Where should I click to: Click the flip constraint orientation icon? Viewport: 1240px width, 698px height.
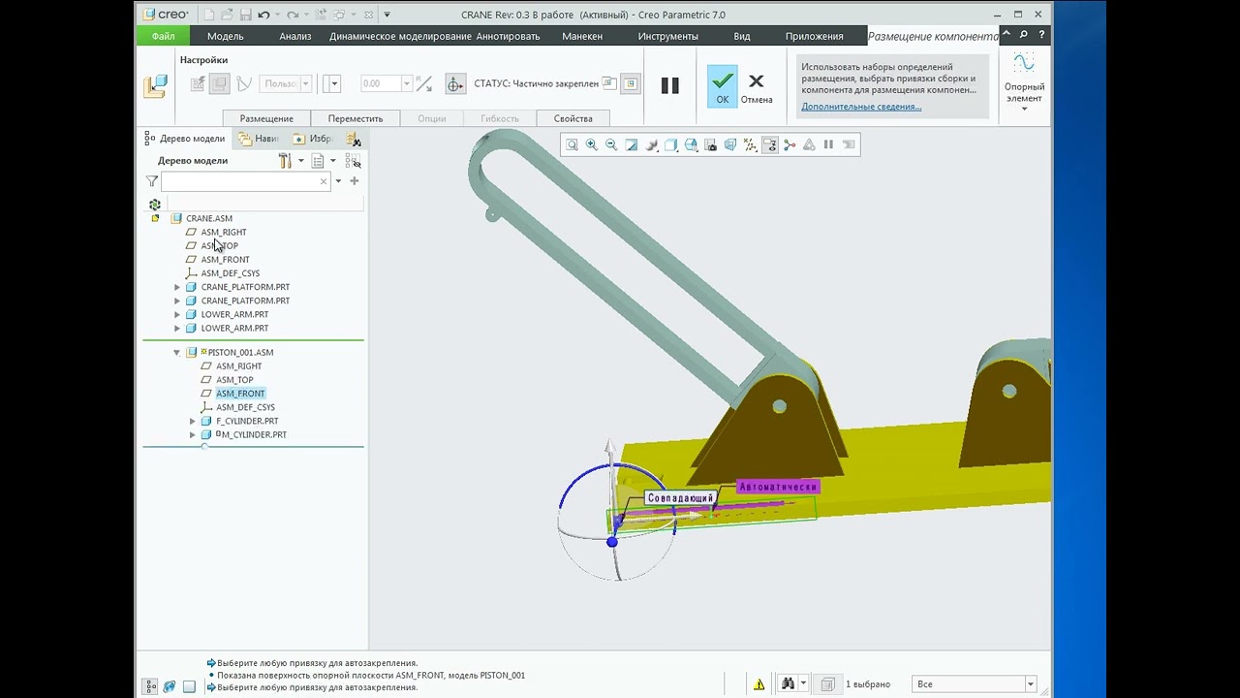point(423,84)
